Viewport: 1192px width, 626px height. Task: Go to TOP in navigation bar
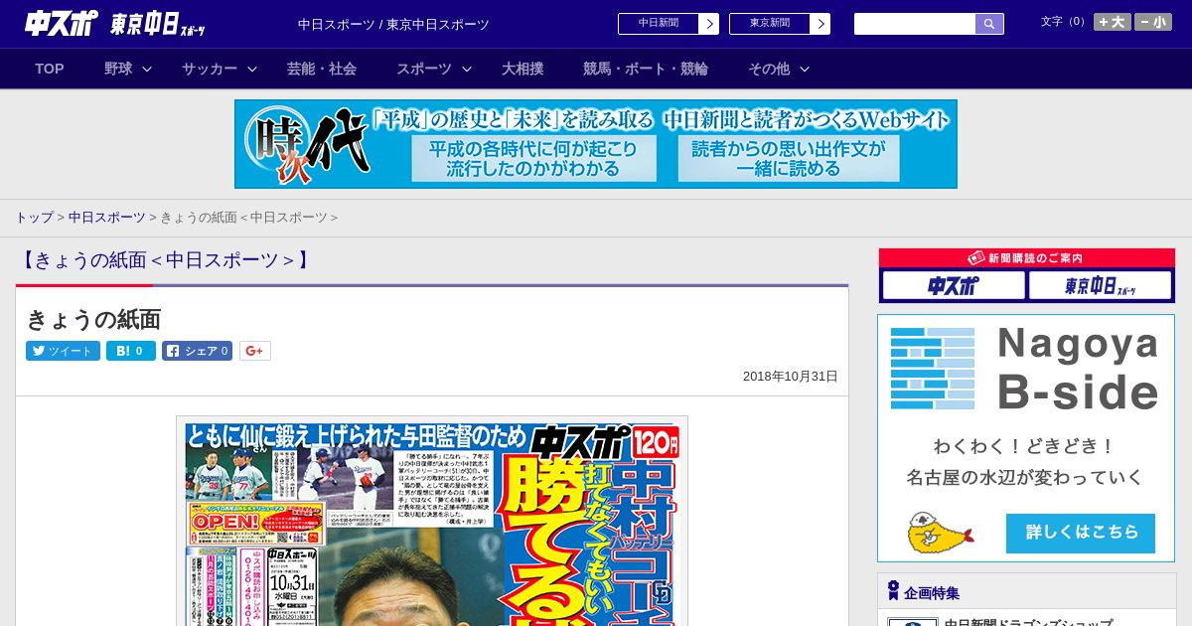pyautogui.click(x=50, y=69)
